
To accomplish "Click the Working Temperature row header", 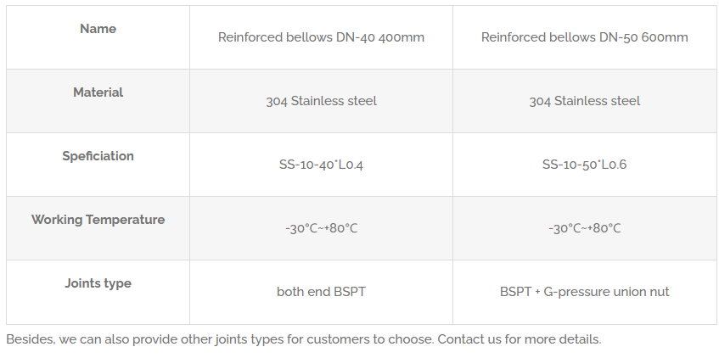I will pyautogui.click(x=98, y=220).
